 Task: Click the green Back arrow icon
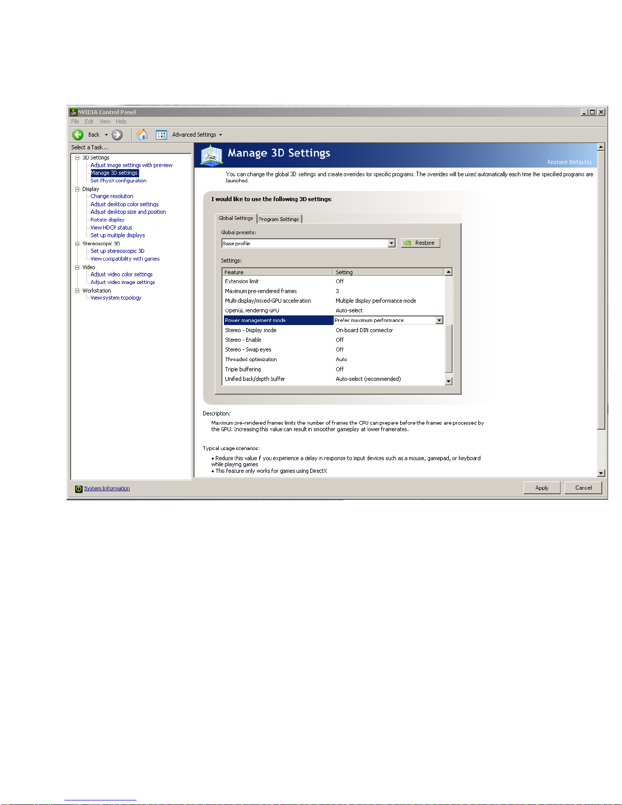[78, 135]
